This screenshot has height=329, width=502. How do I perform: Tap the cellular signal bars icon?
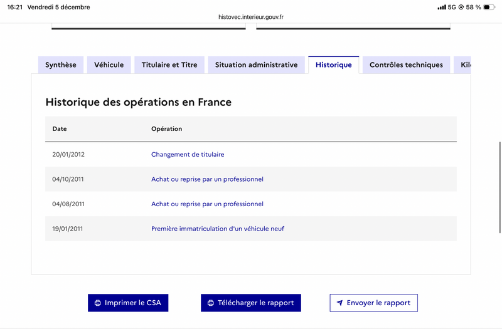(x=442, y=7)
